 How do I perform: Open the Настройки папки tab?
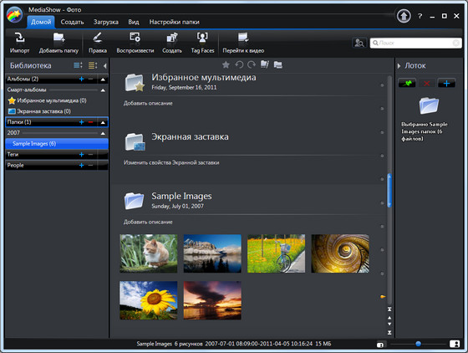[x=175, y=22]
